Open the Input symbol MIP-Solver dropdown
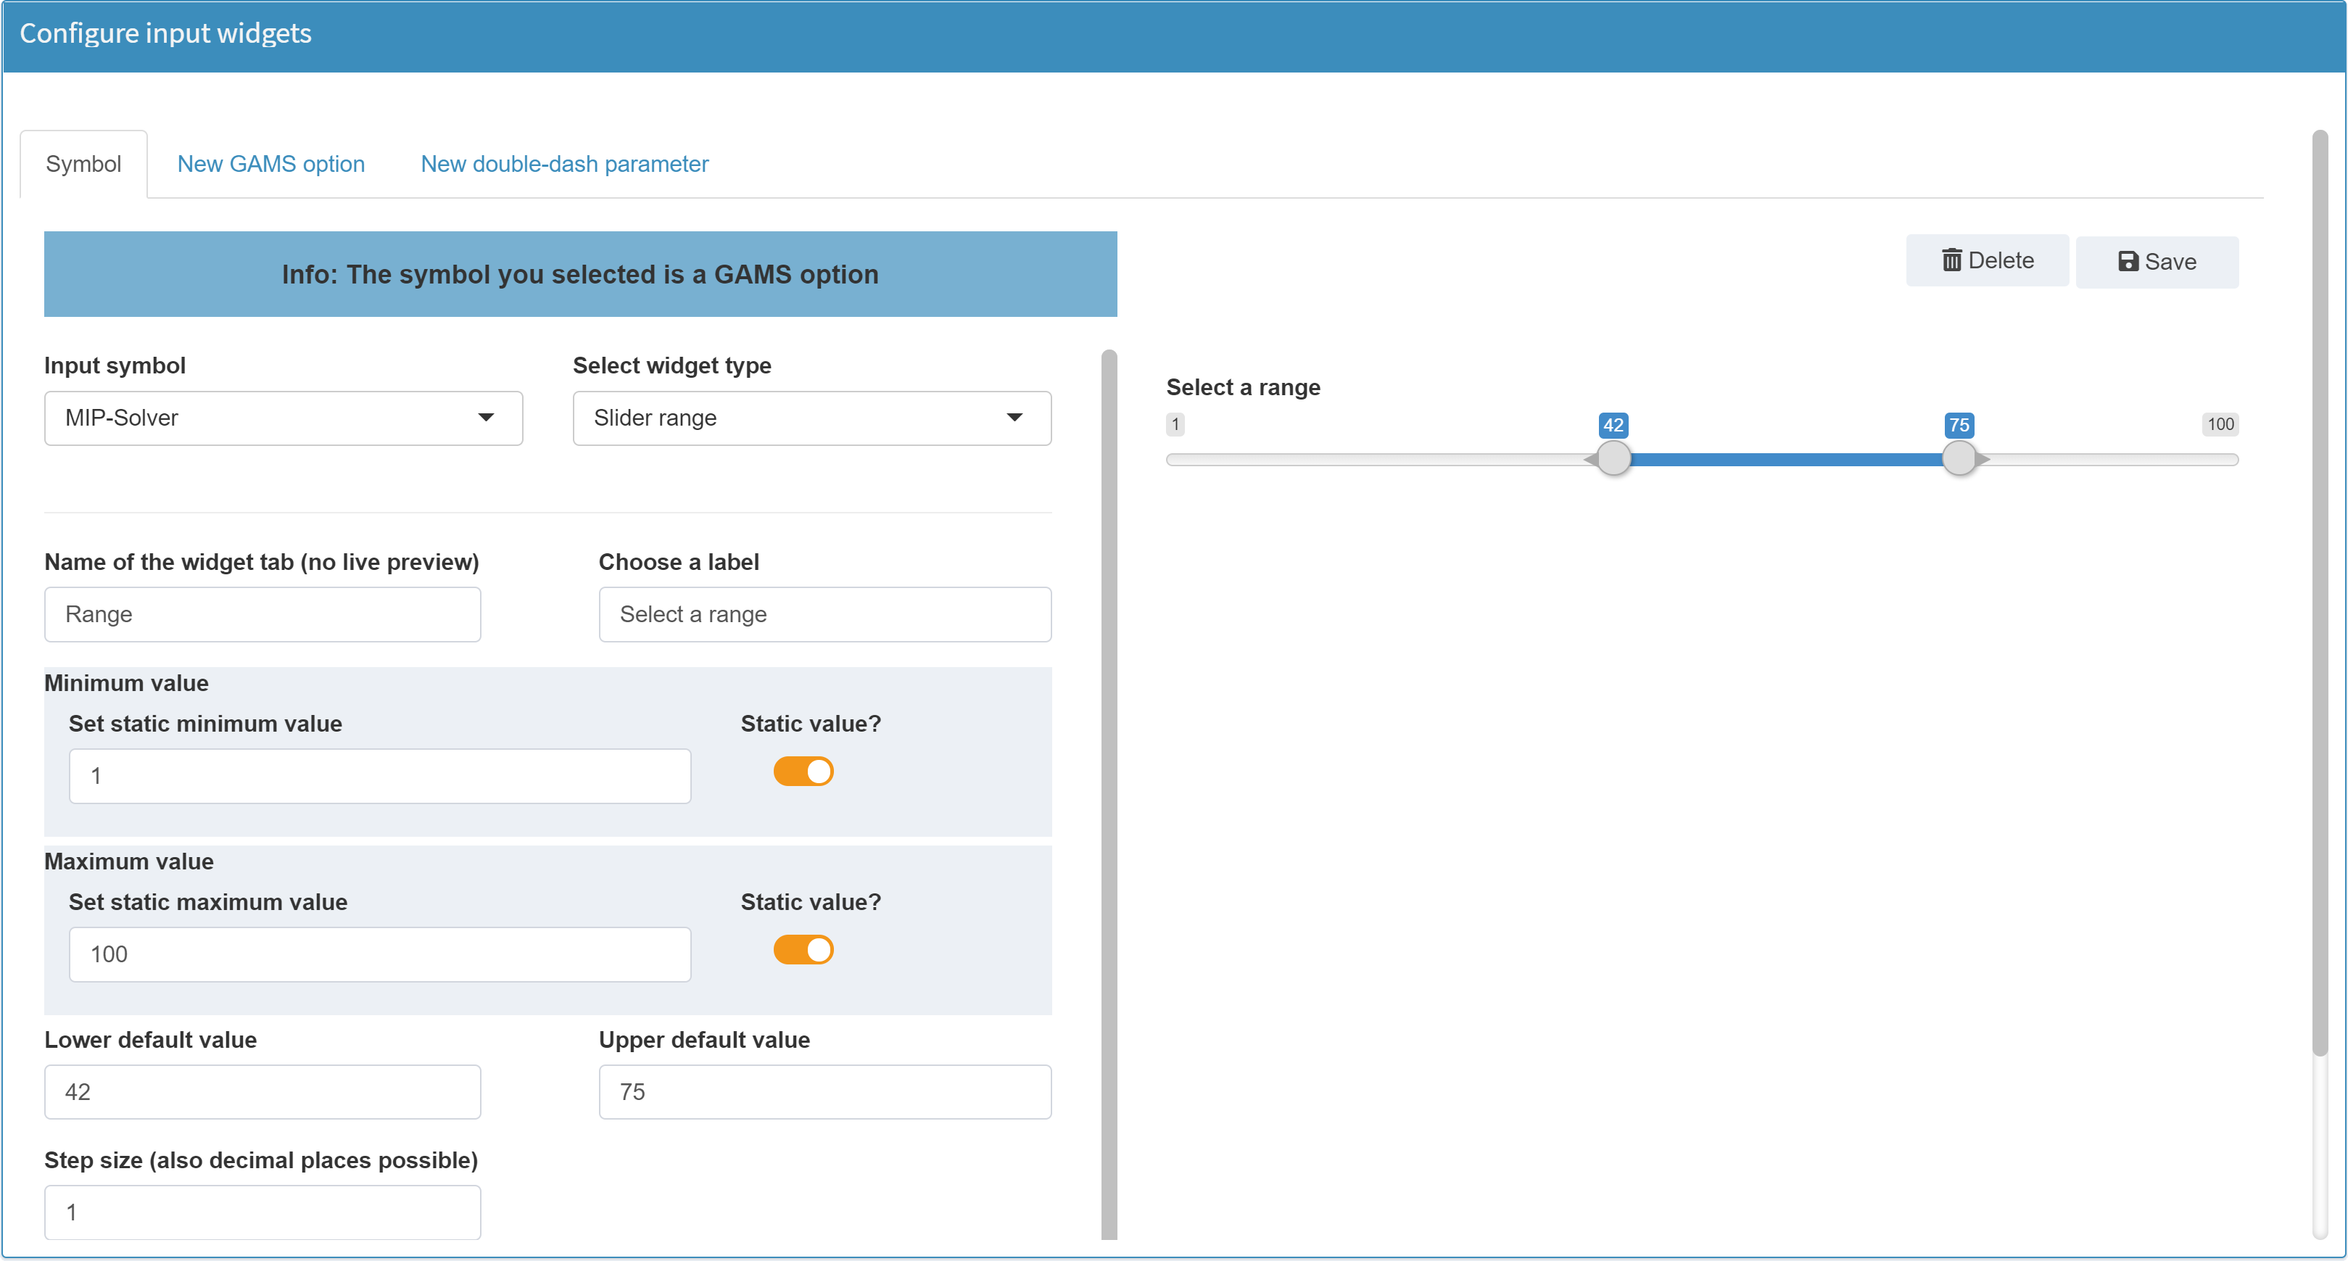2348x1261 pixels. 283,418
